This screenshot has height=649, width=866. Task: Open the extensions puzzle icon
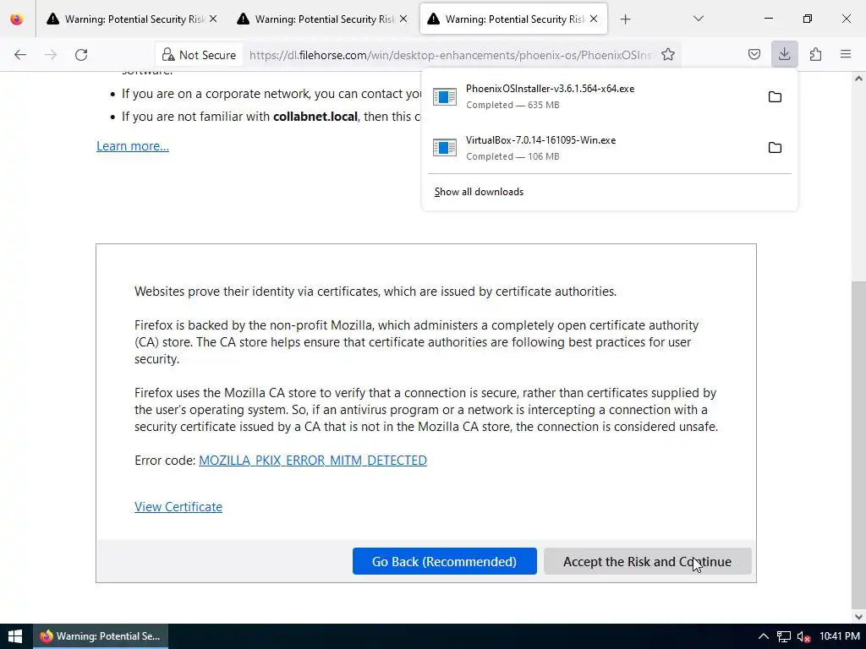(815, 54)
